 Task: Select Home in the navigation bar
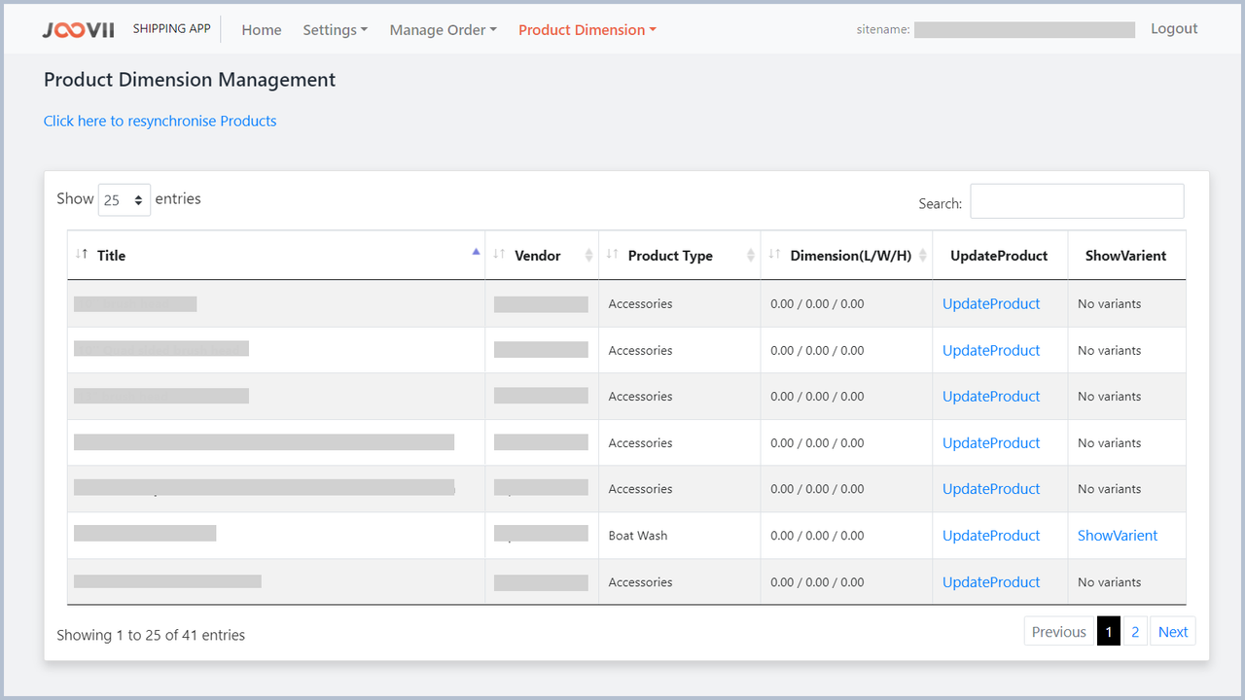pyautogui.click(x=261, y=30)
